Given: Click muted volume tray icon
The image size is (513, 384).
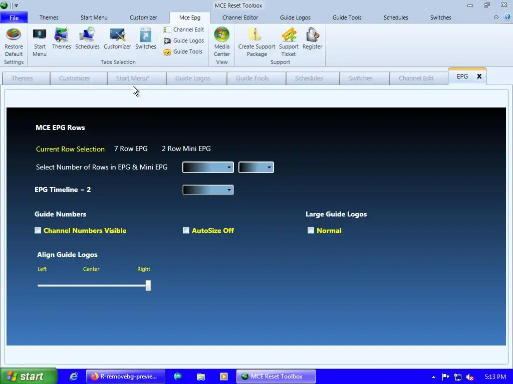Looking at the screenshot, I should tap(470, 377).
